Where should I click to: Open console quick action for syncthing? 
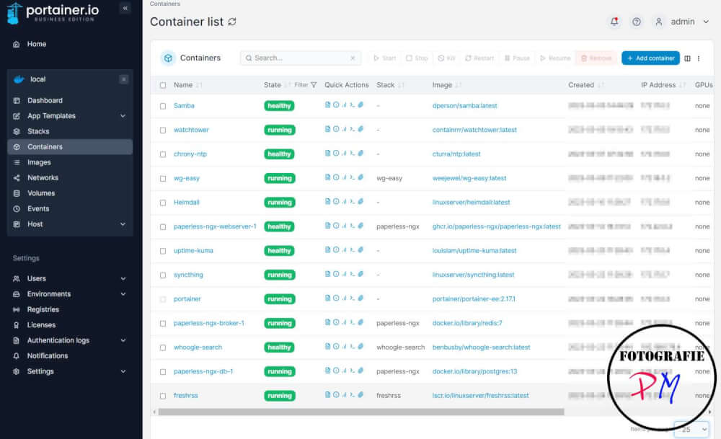pos(353,274)
